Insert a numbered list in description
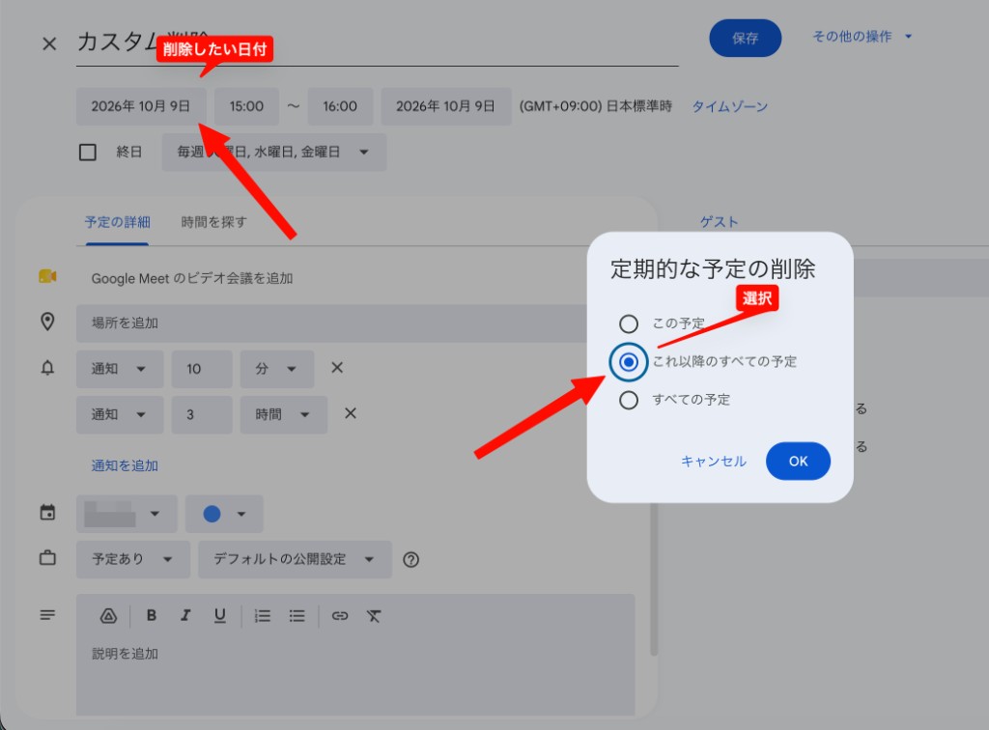Viewport: 989px width, 730px height. pyautogui.click(x=263, y=616)
